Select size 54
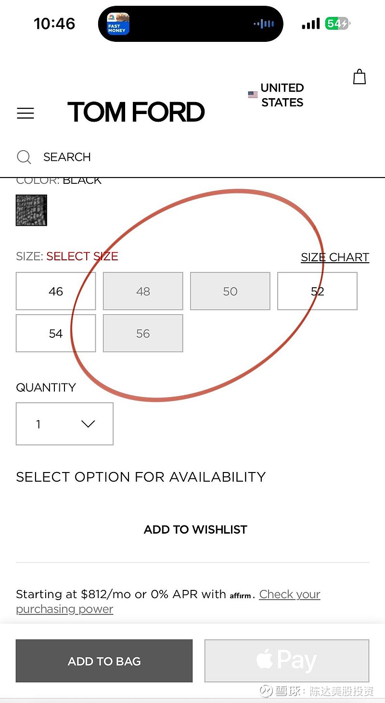 click(x=56, y=333)
